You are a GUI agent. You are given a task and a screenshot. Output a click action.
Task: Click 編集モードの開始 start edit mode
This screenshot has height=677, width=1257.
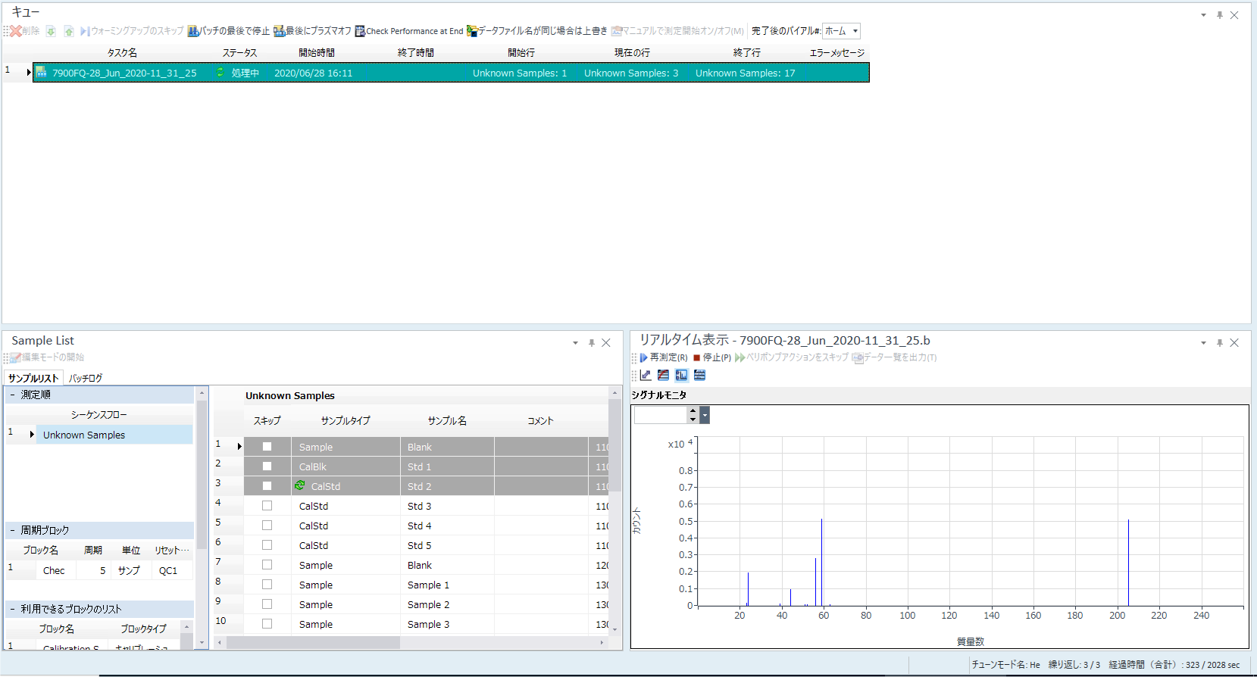point(47,357)
